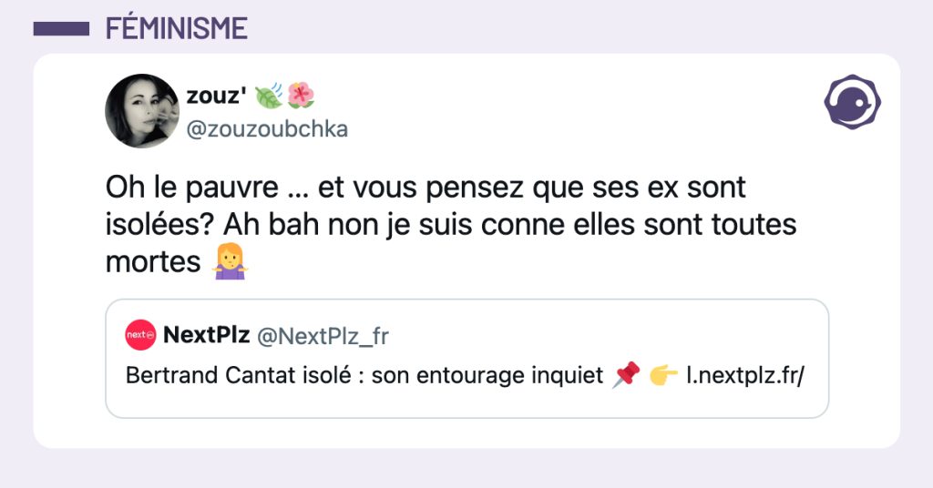Open the zouz' profile avatar
933x488 pixels.
tap(142, 111)
